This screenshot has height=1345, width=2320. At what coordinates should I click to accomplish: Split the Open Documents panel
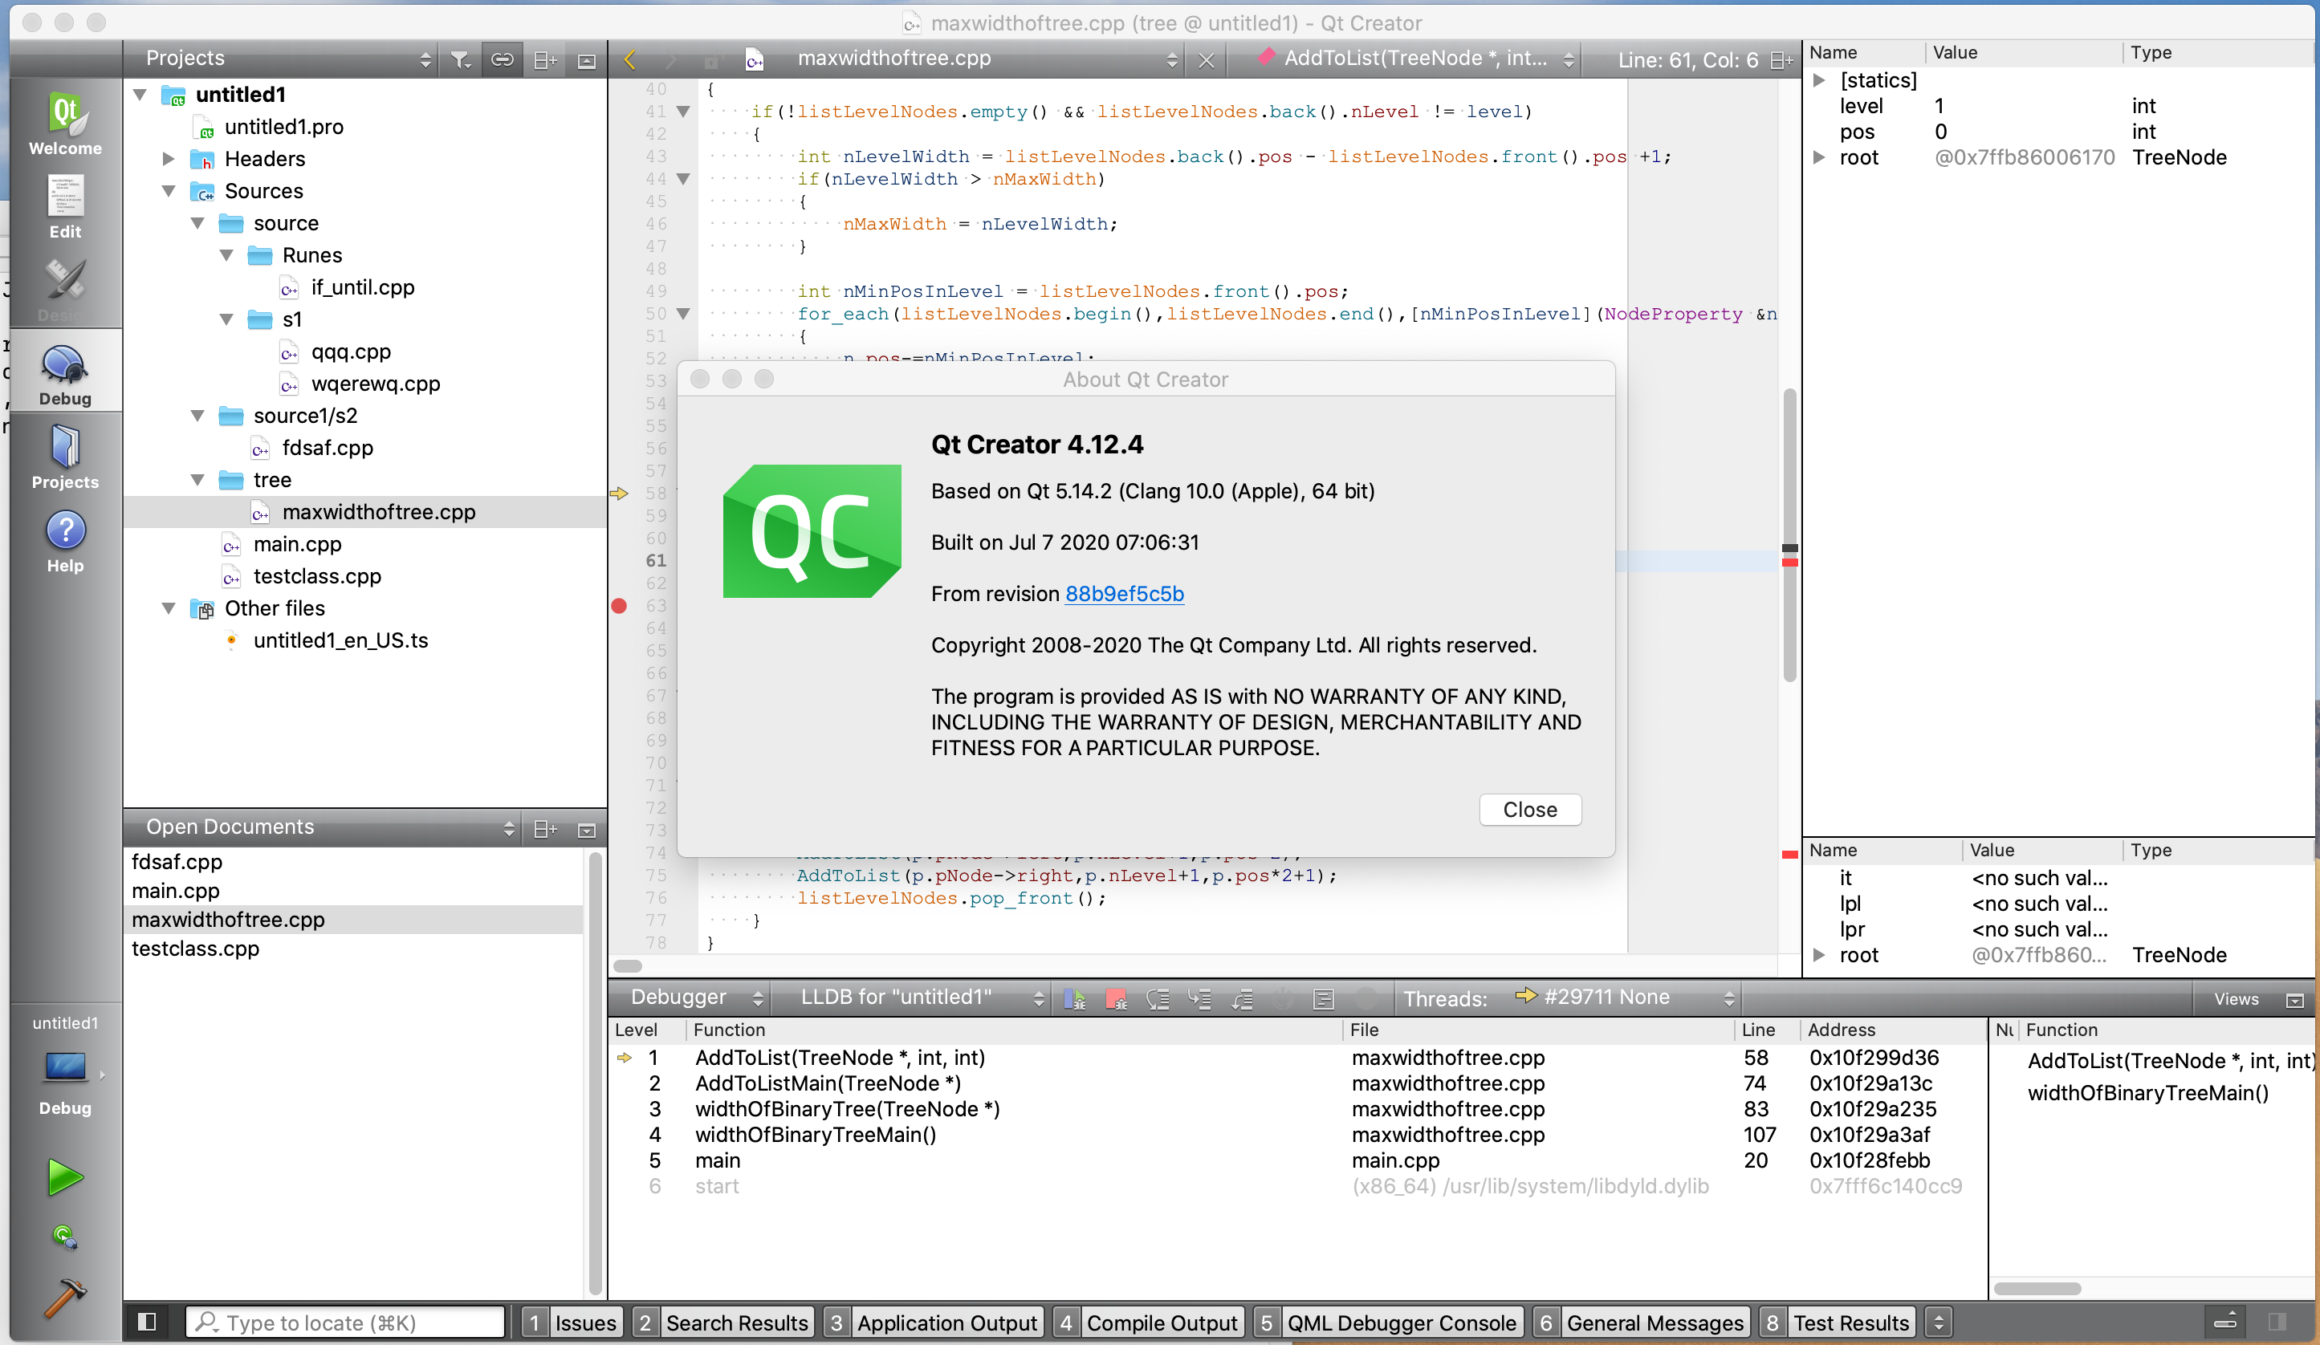coord(545,828)
